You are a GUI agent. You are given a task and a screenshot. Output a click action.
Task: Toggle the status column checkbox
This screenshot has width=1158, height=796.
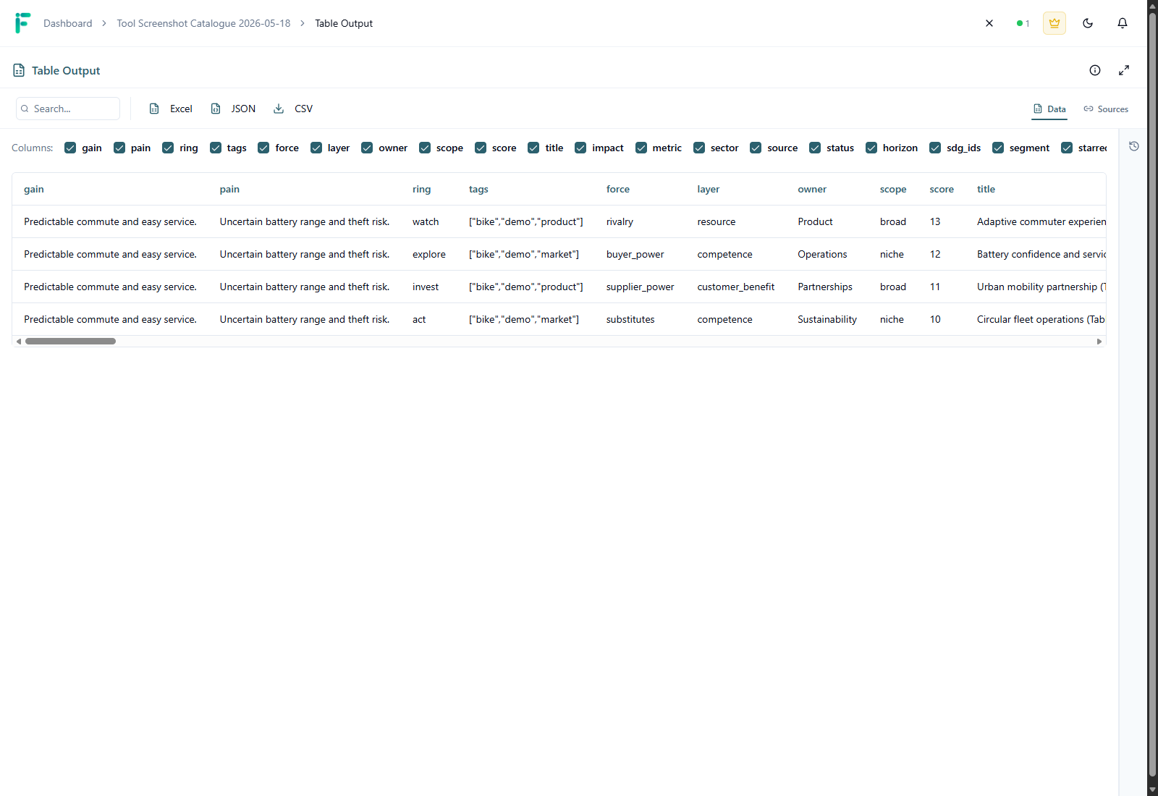815,148
